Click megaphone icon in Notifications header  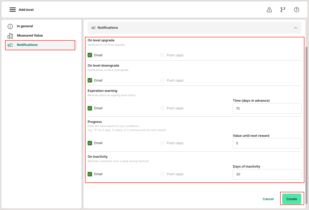(x=94, y=28)
